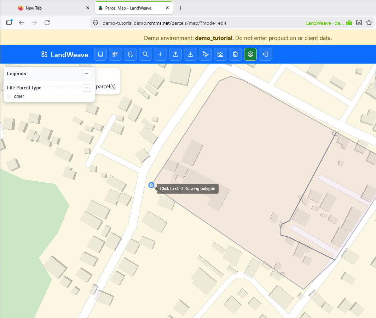
Task: Click the upload arrow toolbar icon
Action: point(175,54)
